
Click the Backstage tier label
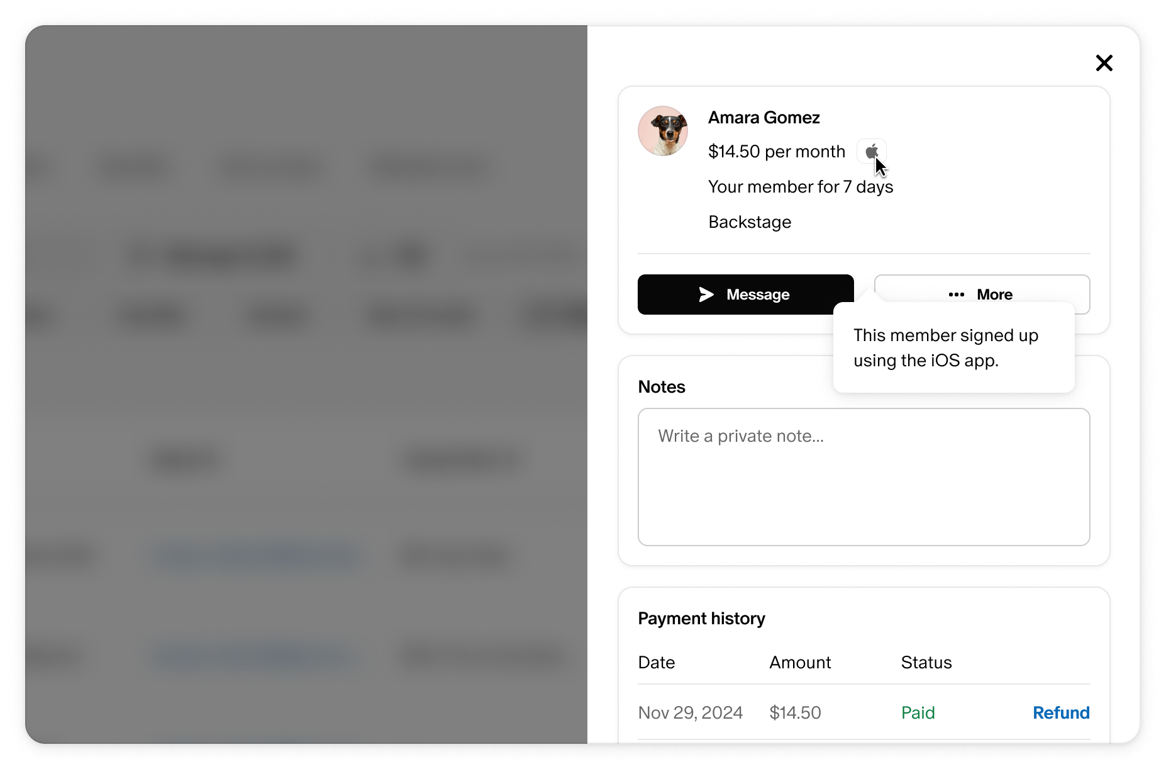[750, 222]
